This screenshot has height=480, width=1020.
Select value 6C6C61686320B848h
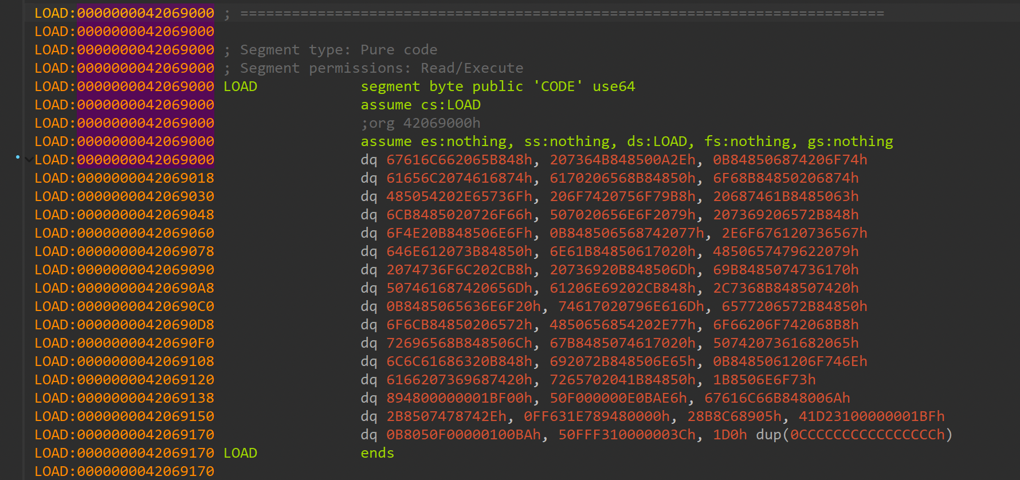coord(459,361)
